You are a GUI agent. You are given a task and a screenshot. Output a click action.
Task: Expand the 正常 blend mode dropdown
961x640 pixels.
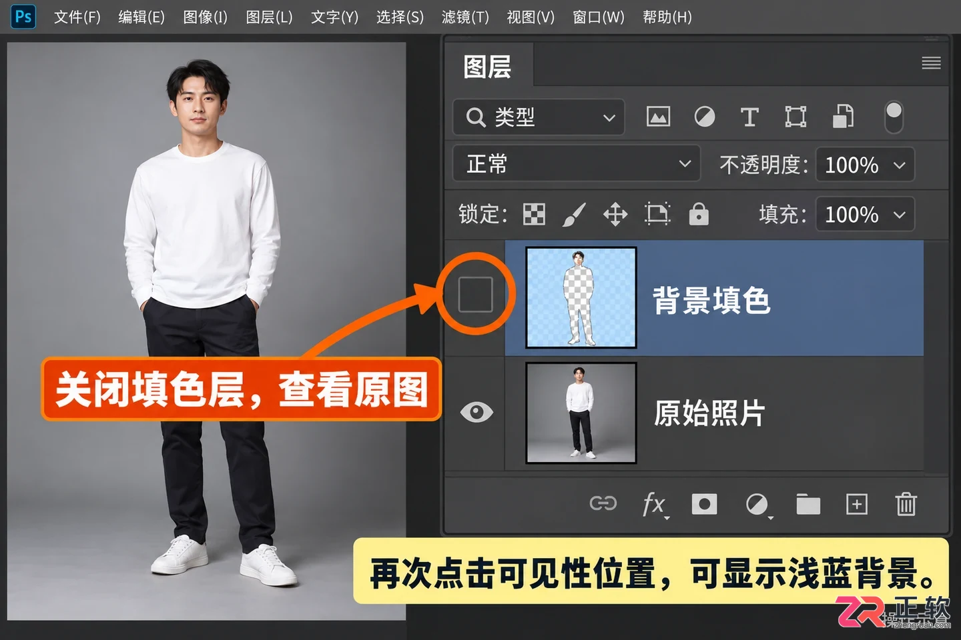pos(577,163)
